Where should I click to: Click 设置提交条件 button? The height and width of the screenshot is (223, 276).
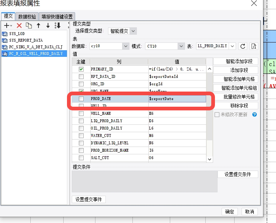238,174
